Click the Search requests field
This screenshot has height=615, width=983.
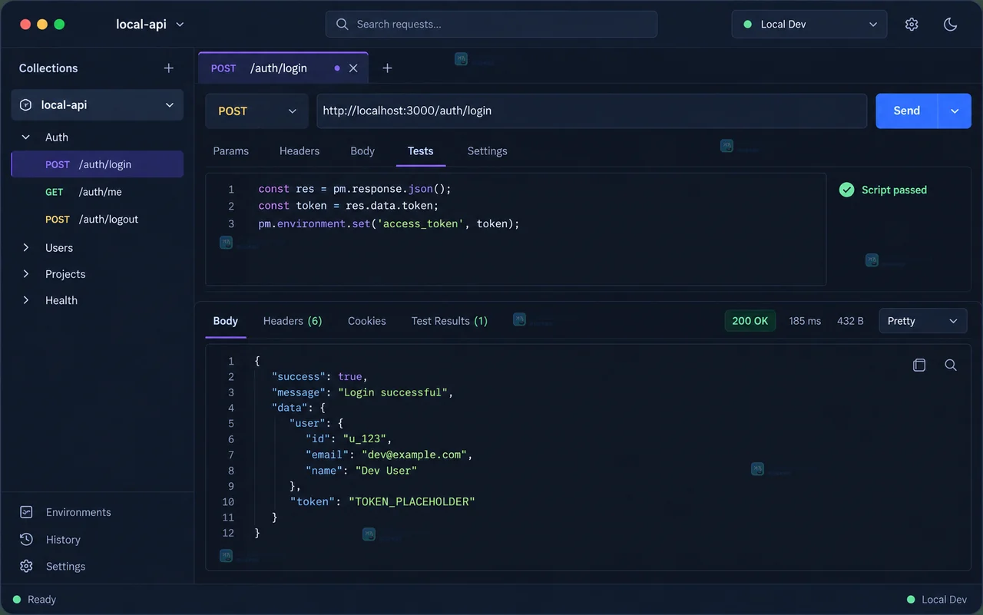pyautogui.click(x=491, y=25)
